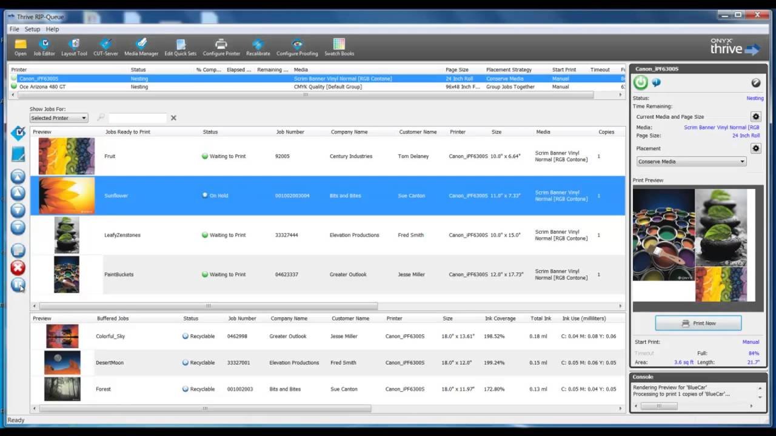Launch the Layout Tool
The width and height of the screenshot is (776, 436).
74,47
